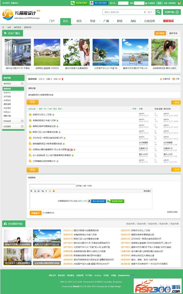Open the 帖子 search type dropdown
183x294 pixels.
coord(151,12)
